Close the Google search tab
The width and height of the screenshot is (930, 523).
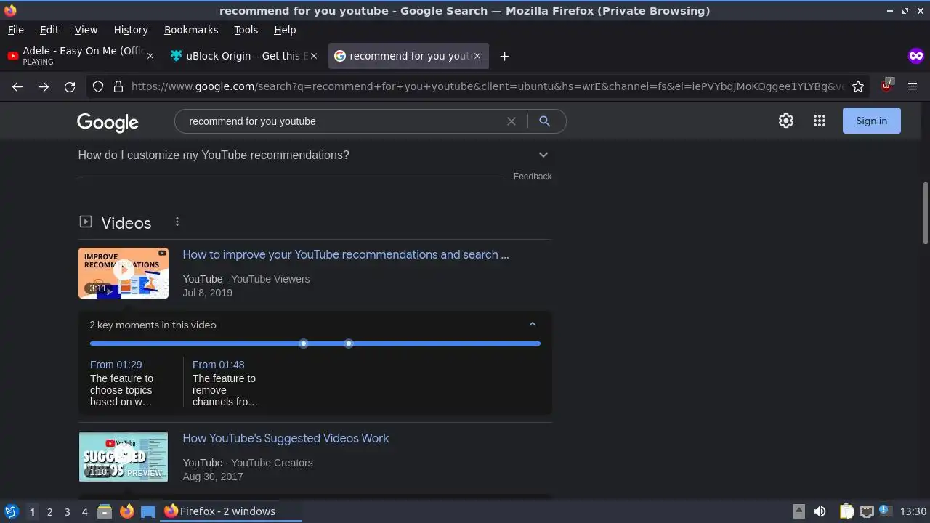477,56
